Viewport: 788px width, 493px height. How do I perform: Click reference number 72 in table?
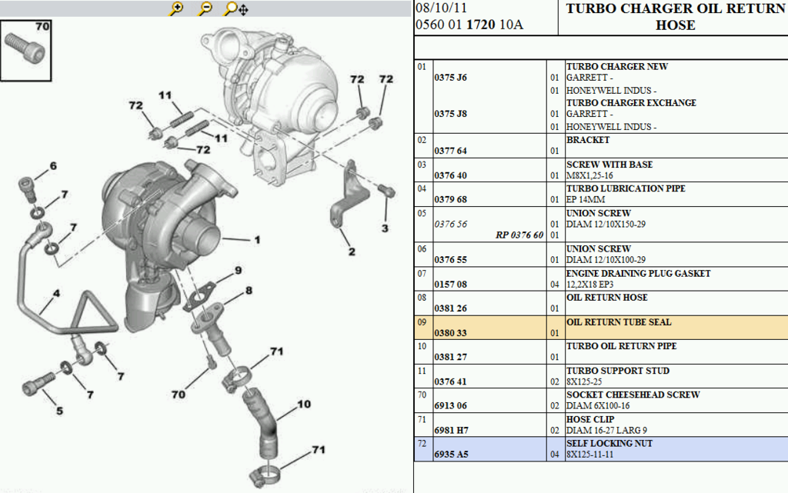coord(422,443)
